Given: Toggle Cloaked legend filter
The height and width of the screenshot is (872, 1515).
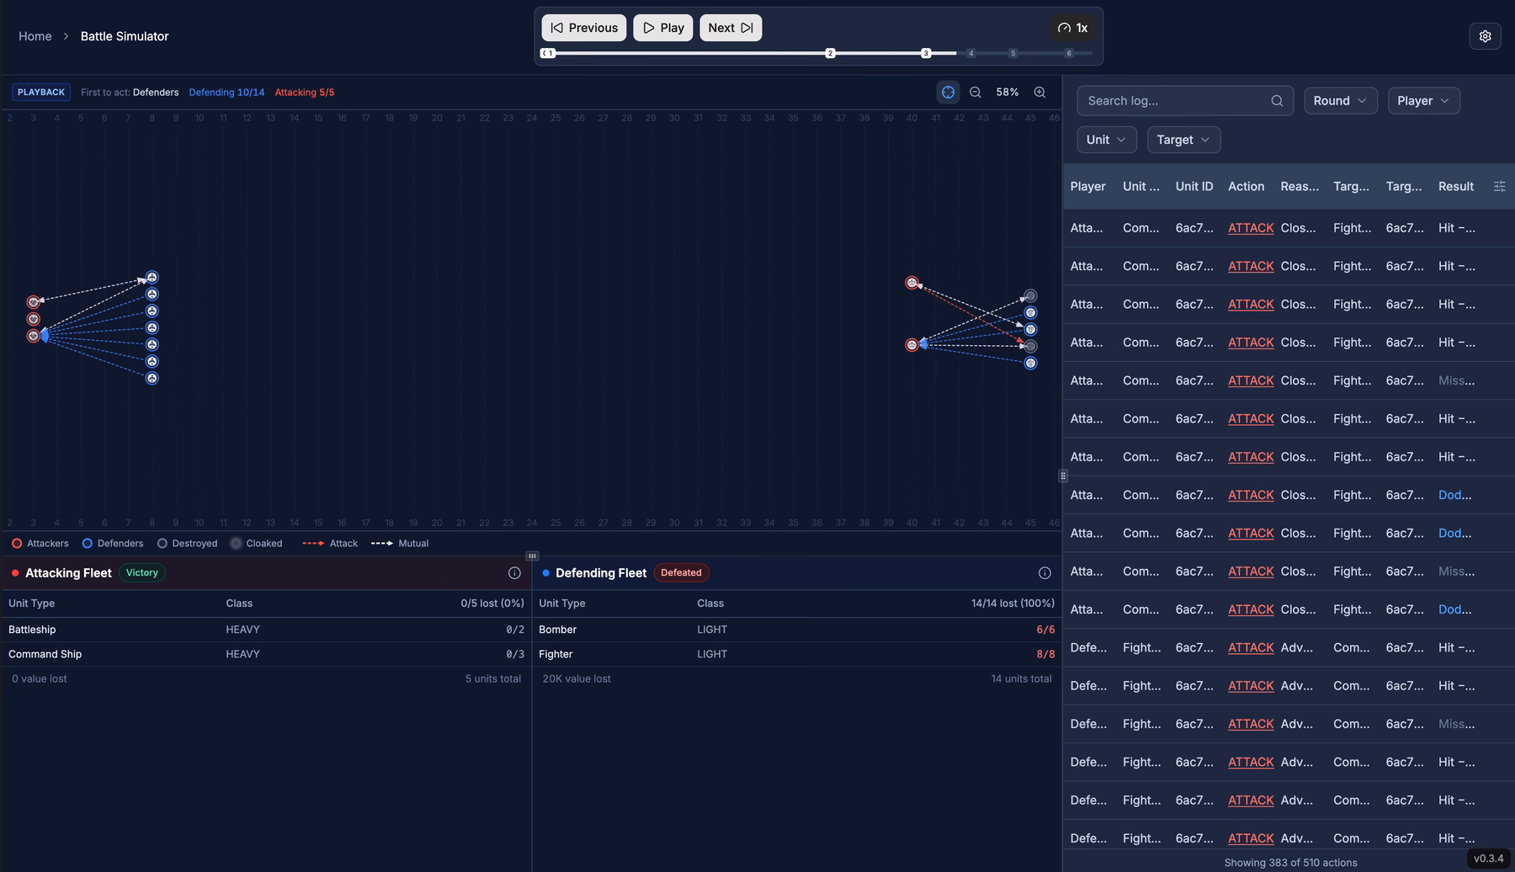Looking at the screenshot, I should coord(257,544).
